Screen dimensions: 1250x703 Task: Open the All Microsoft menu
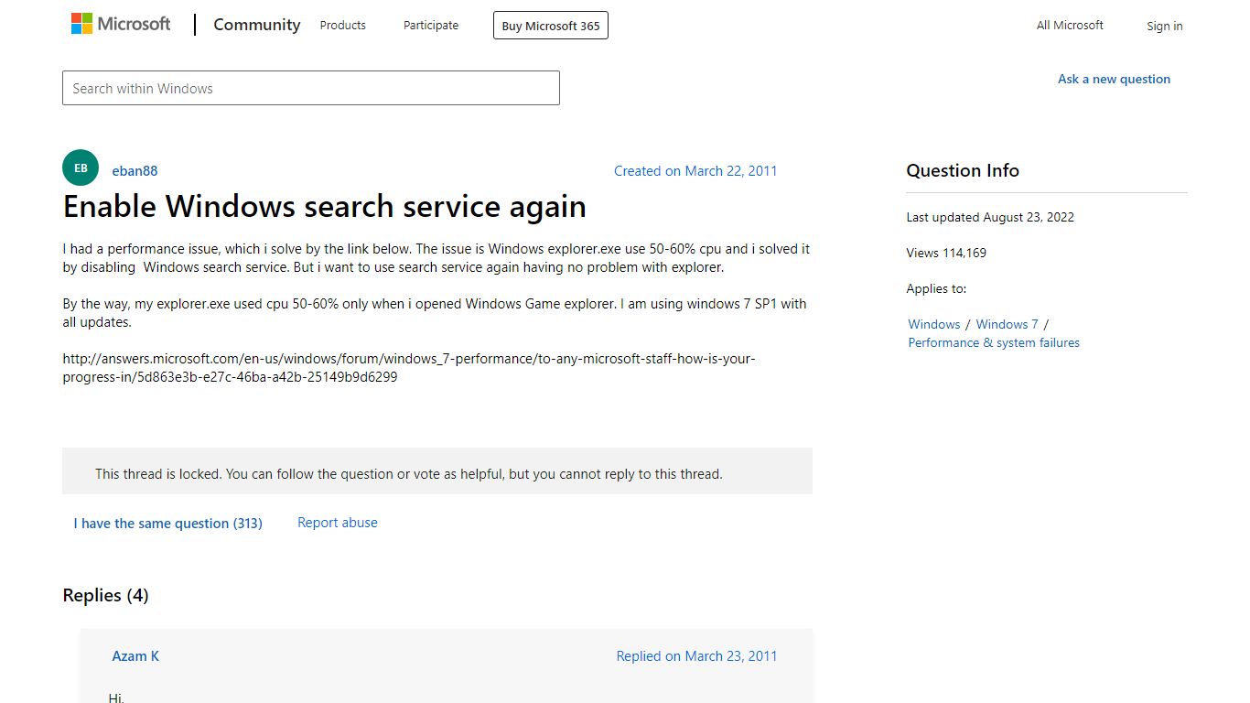[x=1070, y=25]
